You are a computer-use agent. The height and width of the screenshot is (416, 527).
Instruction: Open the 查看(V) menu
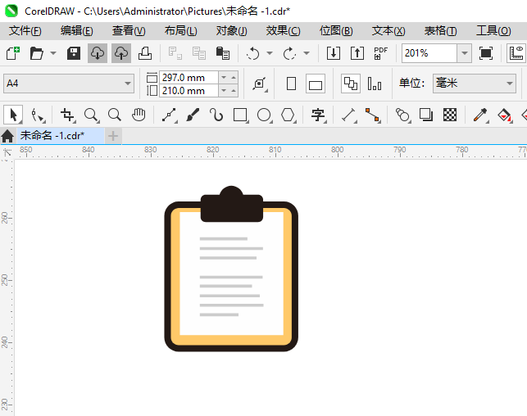pos(129,31)
